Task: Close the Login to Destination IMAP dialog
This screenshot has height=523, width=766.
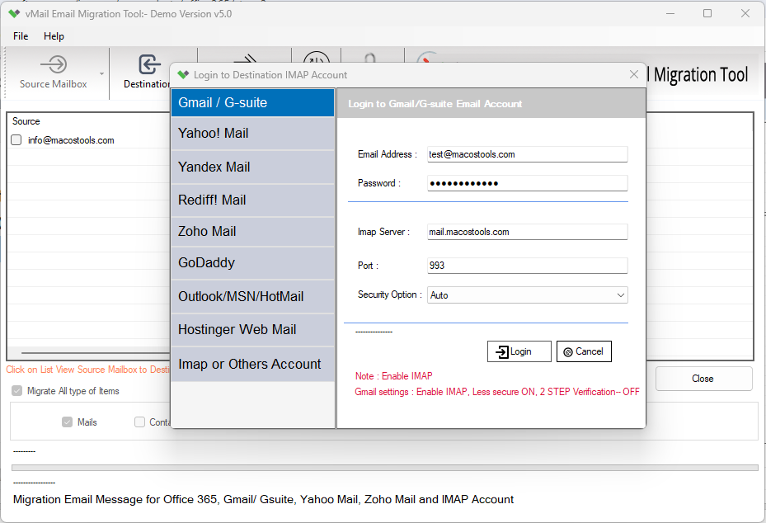Action: pos(634,74)
